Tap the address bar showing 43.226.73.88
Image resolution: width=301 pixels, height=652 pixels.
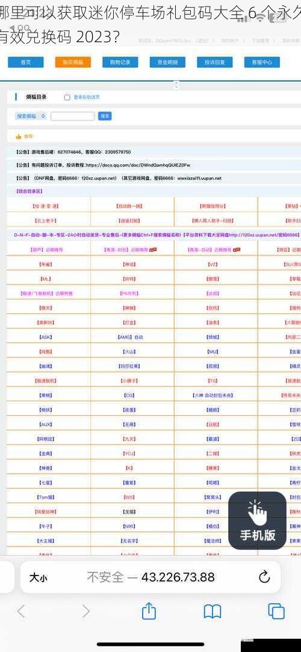150,577
